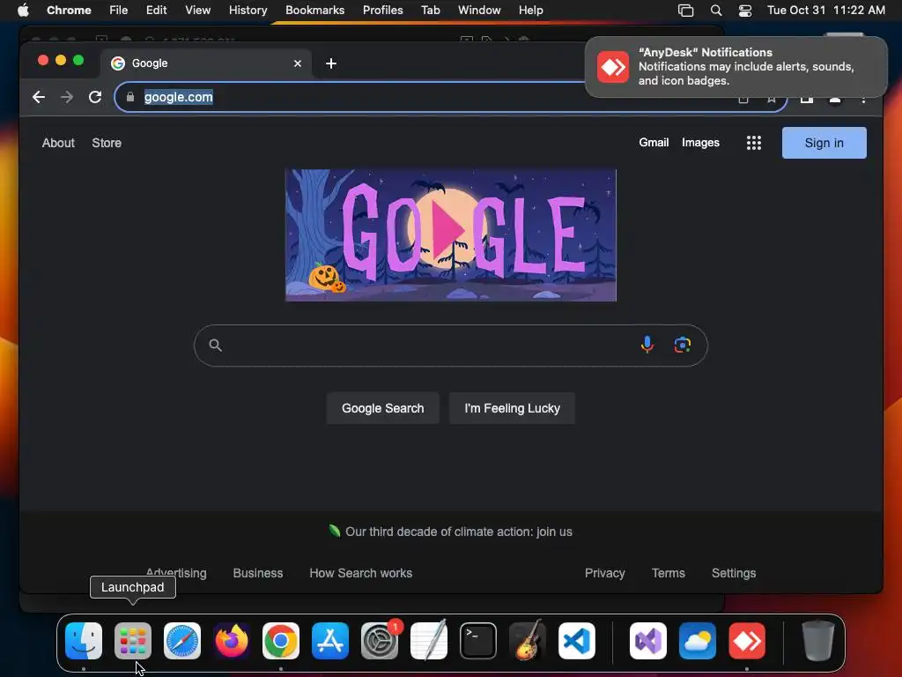The height and width of the screenshot is (677, 902).
Task: Open the Gmail link
Action: [654, 142]
